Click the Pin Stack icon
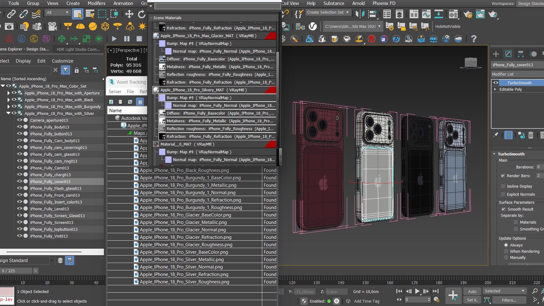This screenshot has height=306, width=544. (x=496, y=135)
